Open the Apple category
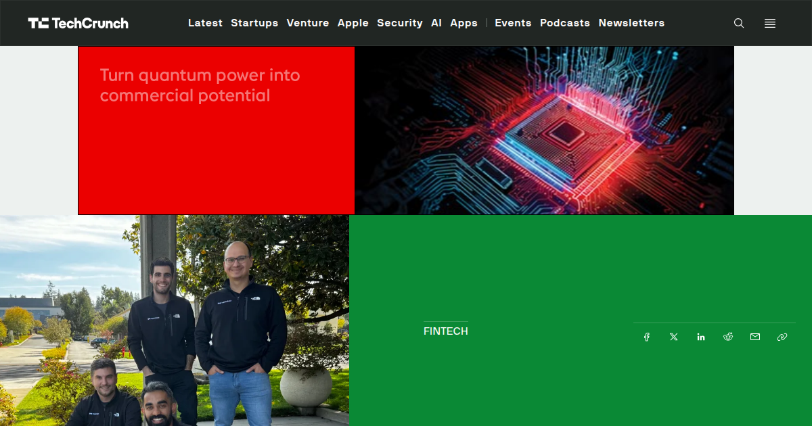This screenshot has height=426, width=812. [x=353, y=23]
